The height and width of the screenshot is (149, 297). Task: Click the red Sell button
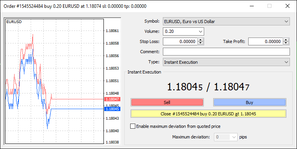pos(167,102)
